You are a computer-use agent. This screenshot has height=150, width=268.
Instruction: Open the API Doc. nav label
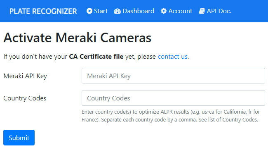219,11
